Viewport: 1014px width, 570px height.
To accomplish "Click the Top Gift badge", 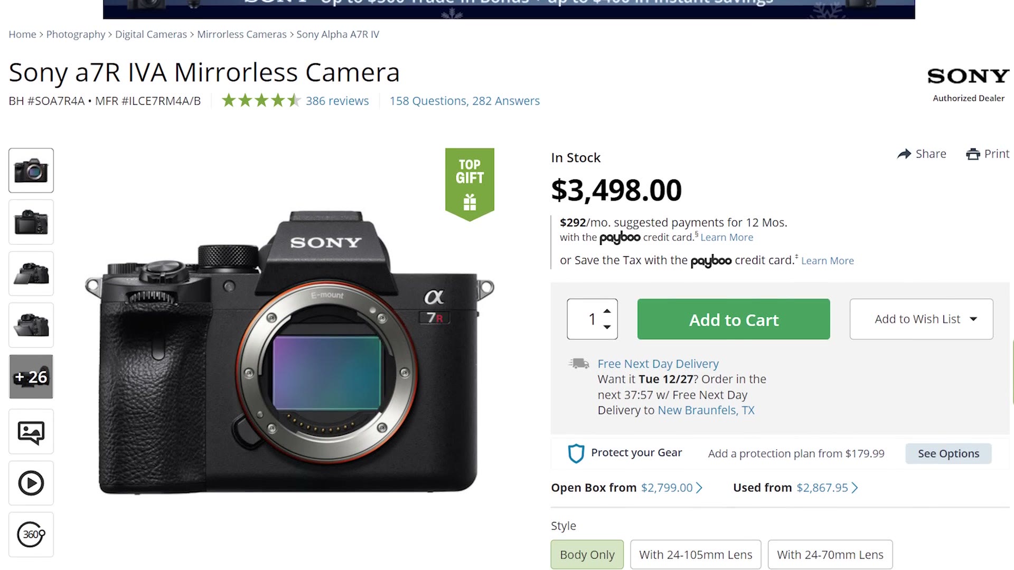I will pyautogui.click(x=470, y=184).
